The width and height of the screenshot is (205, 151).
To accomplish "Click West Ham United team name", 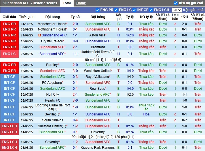I will point(97,71).
